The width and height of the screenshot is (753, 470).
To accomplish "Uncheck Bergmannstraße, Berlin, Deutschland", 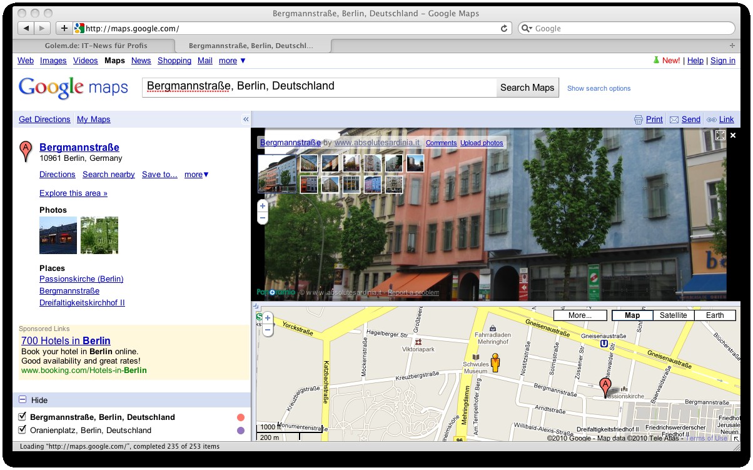I will [x=23, y=417].
